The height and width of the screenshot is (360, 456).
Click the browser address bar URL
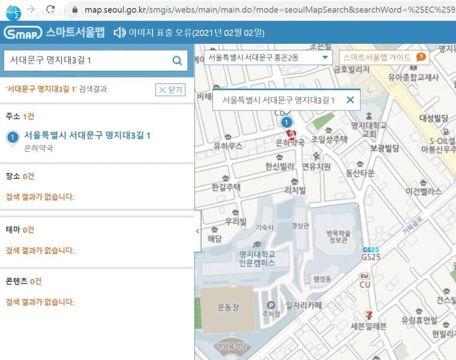264,10
